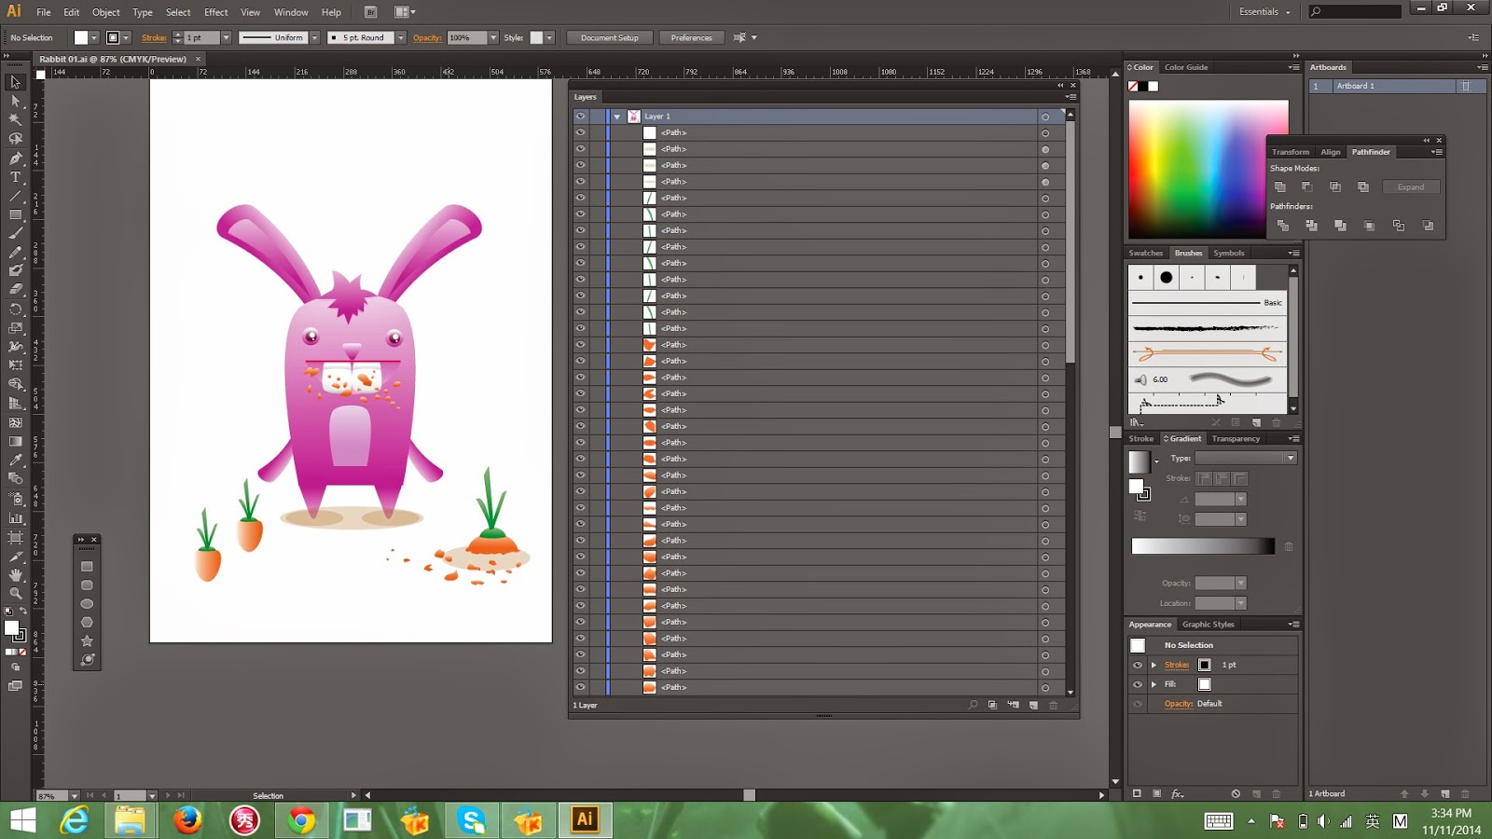Screen dimensions: 1492x839
Task: Toggle visibility of the topmost Path layer
Action: click(x=581, y=132)
